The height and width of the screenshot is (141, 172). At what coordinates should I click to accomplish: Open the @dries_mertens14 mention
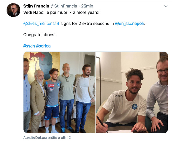click(41, 24)
